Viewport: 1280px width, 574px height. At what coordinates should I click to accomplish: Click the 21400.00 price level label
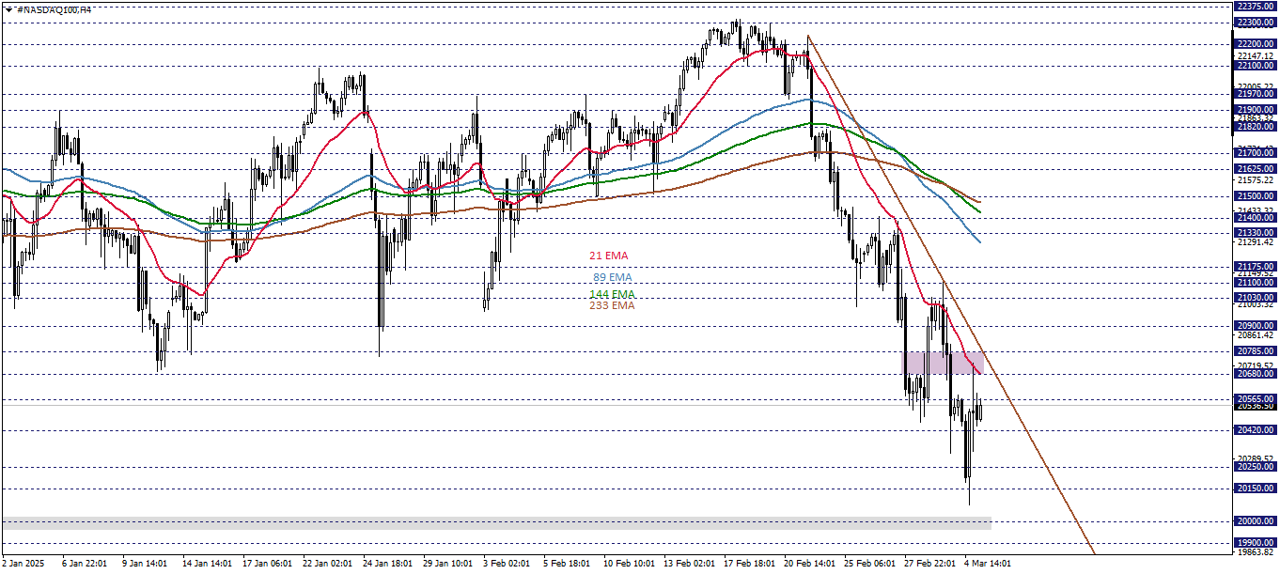coord(1256,217)
